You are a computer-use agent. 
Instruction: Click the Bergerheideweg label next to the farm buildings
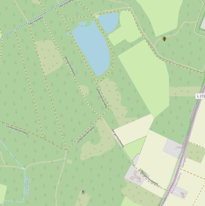(x=150, y=178)
